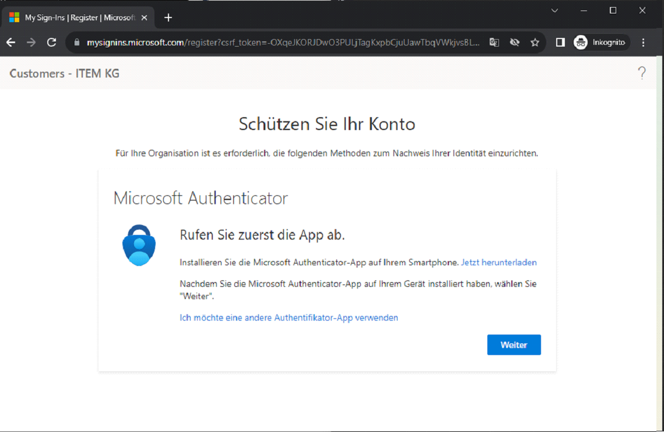Screen dimensions: 664x432
Task: Click the browser back arrow
Action: click(x=11, y=43)
